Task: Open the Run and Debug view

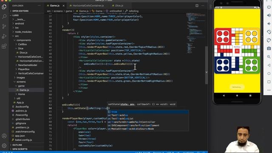Action: [x=4, y=36]
